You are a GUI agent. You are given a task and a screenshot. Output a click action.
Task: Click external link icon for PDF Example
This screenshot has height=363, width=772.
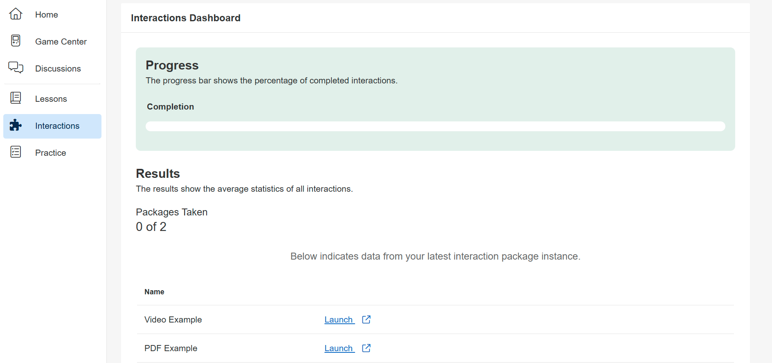[366, 348]
